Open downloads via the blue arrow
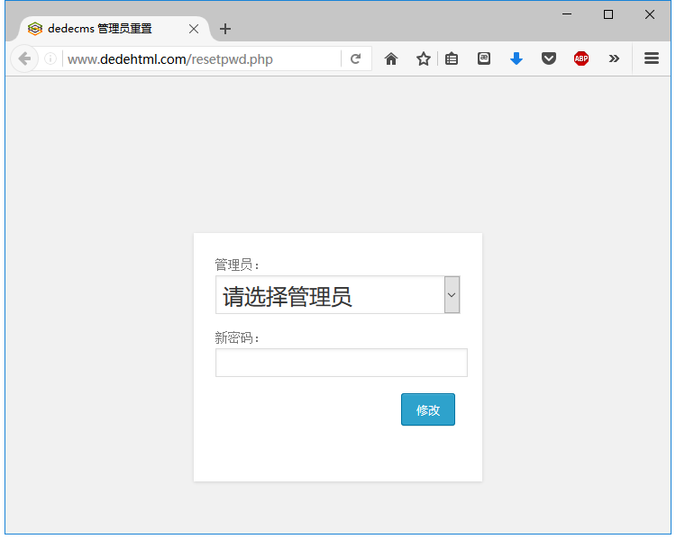This screenshot has height=539, width=676. [516, 59]
